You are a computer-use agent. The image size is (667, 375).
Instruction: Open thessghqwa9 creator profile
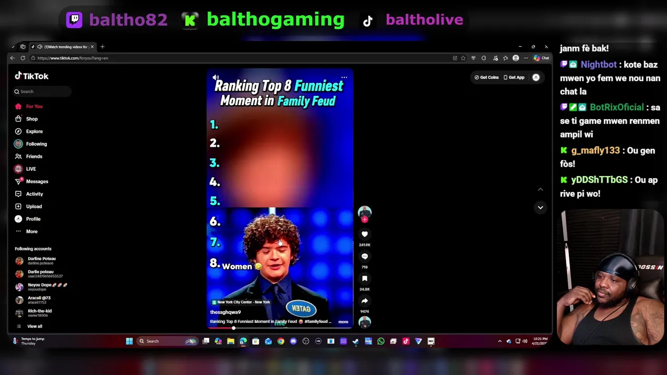point(225,312)
